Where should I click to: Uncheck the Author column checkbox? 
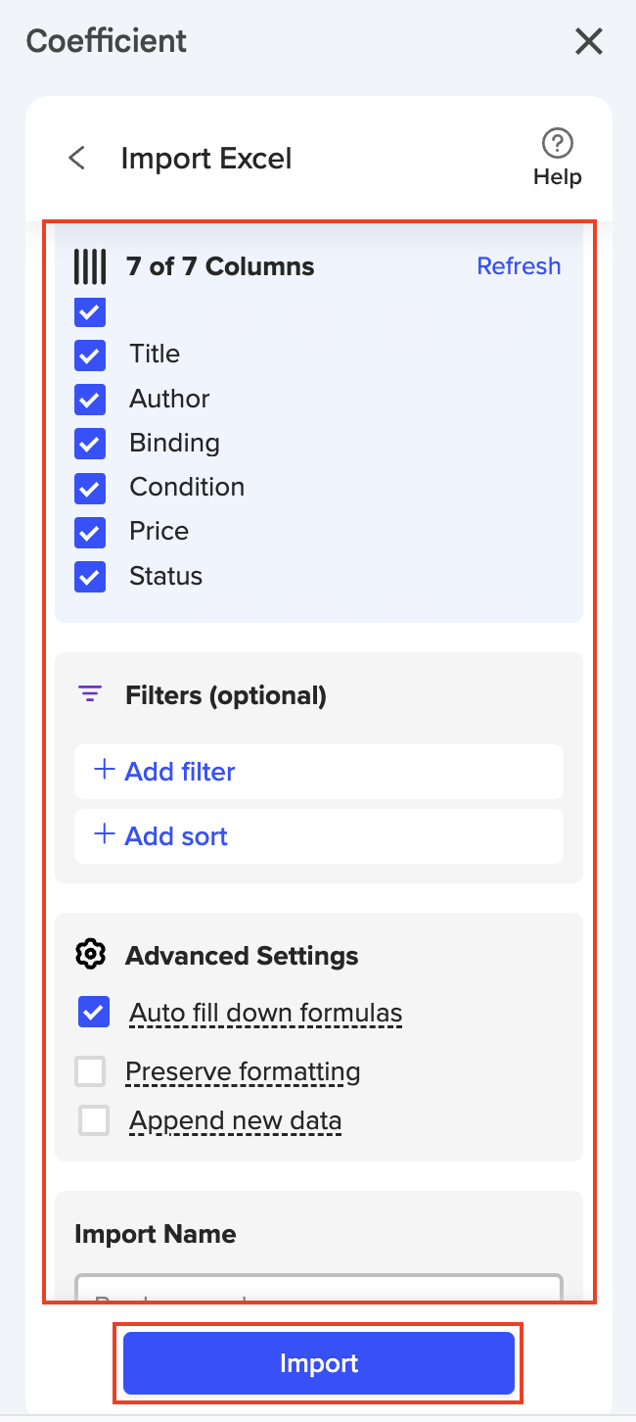(90, 399)
